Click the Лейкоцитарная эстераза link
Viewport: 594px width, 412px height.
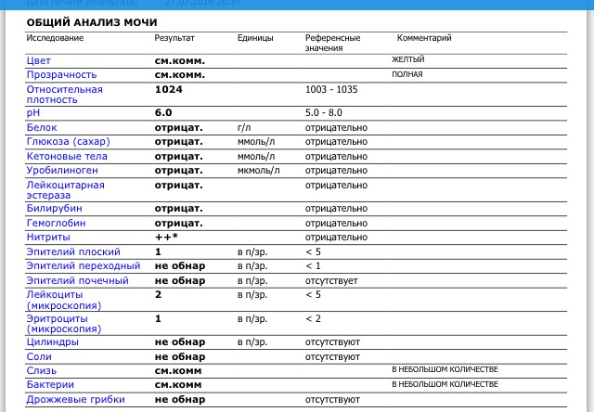click(x=65, y=190)
